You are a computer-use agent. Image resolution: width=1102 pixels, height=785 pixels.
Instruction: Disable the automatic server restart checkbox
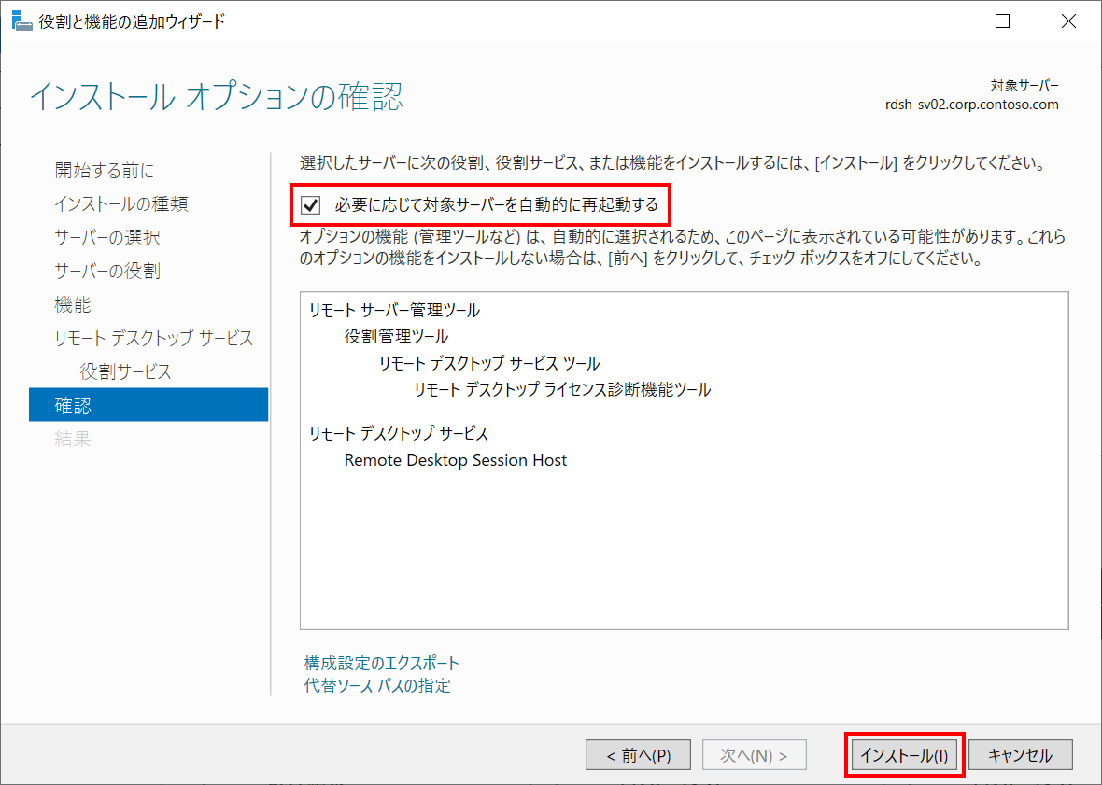pyautogui.click(x=310, y=204)
